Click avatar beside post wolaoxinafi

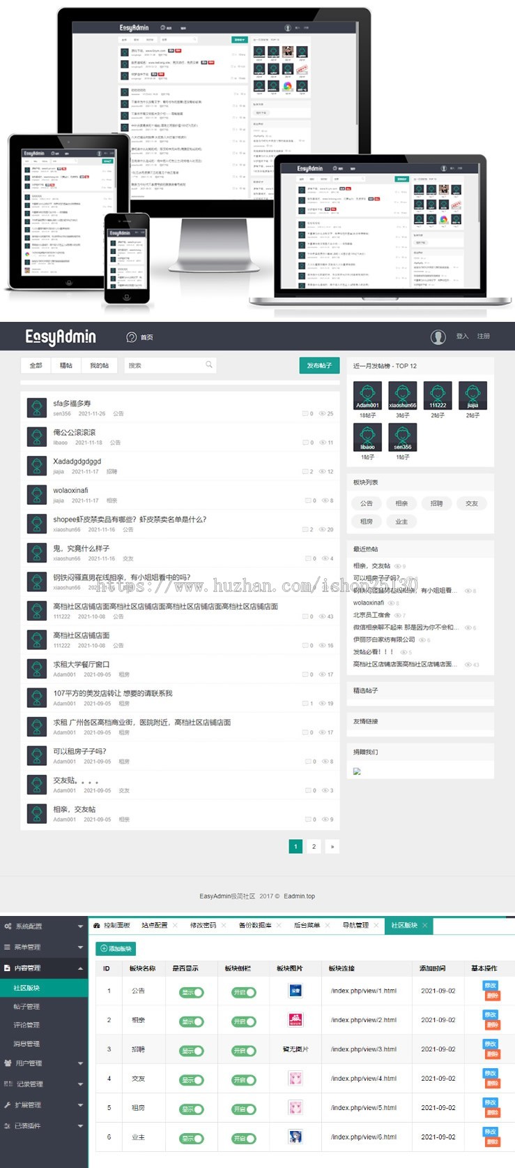(x=36, y=495)
